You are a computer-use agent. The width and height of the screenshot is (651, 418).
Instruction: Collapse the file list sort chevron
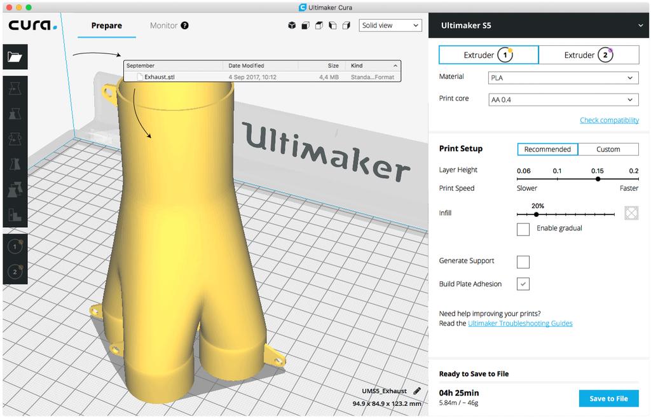(395, 66)
